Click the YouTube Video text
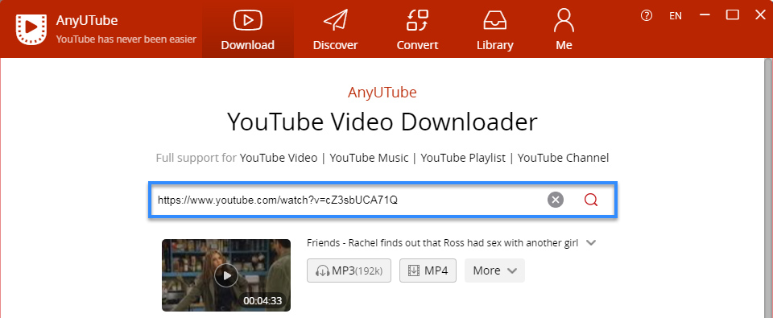 pos(279,159)
